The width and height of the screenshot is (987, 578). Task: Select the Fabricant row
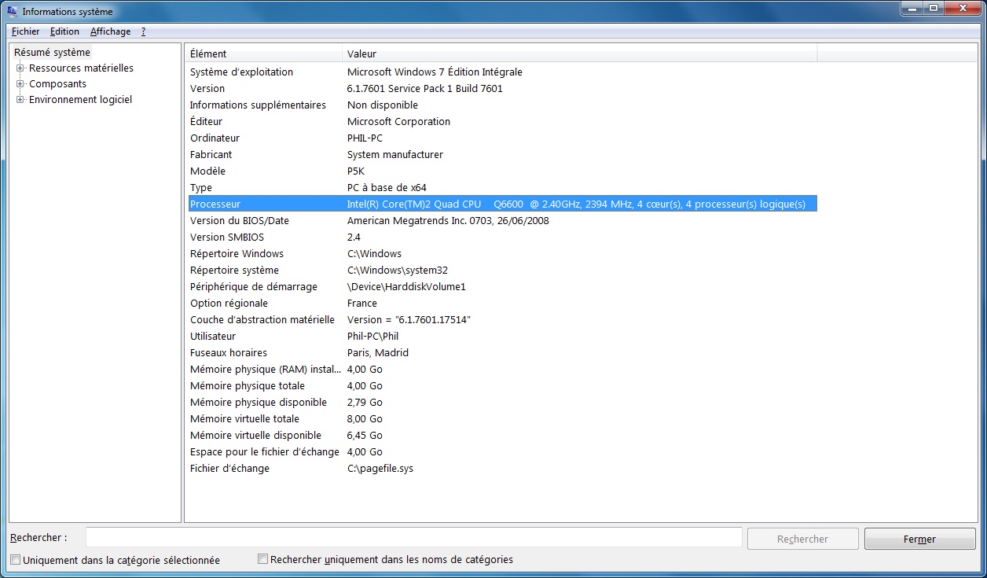(501, 154)
